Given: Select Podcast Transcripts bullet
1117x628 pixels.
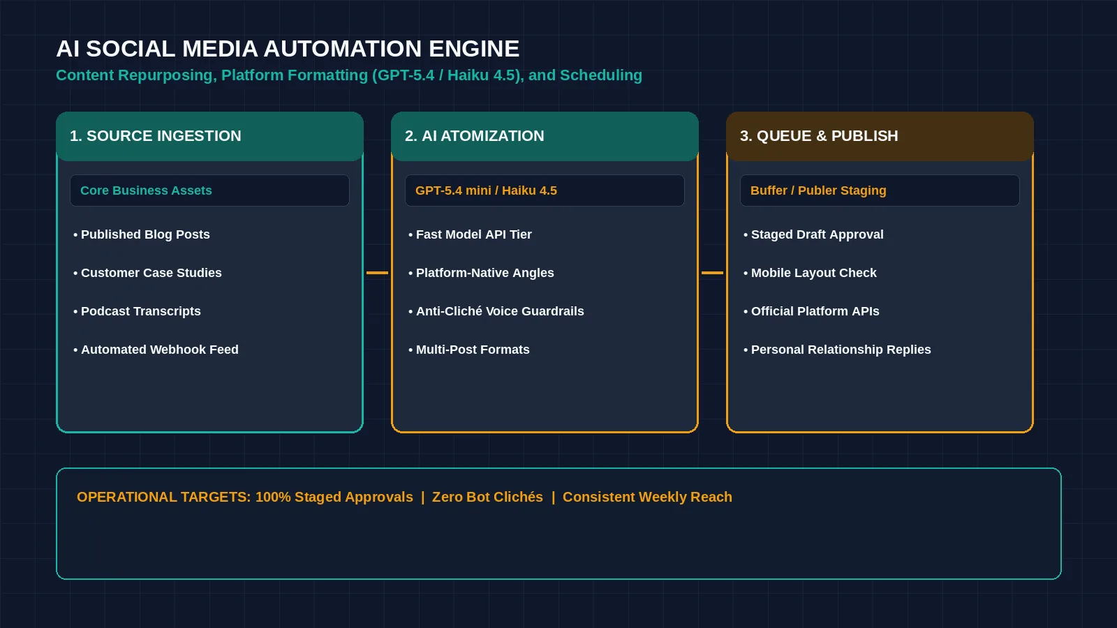Looking at the screenshot, I should [x=137, y=311].
